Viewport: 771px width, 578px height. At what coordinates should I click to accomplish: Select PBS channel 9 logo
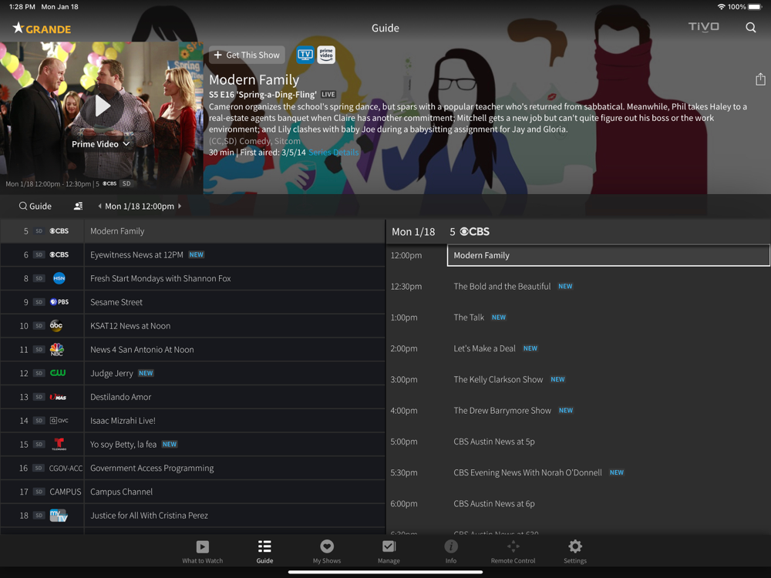(59, 302)
